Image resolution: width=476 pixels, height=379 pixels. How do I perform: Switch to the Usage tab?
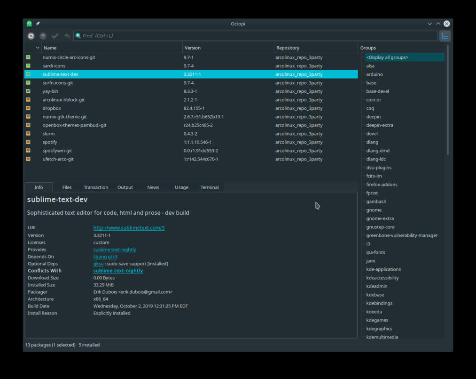[181, 187]
